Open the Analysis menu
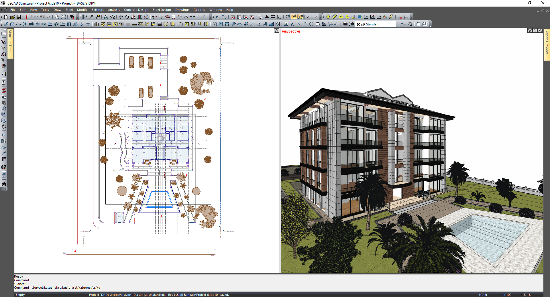Image resolution: width=550 pixels, height=297 pixels. [x=114, y=10]
